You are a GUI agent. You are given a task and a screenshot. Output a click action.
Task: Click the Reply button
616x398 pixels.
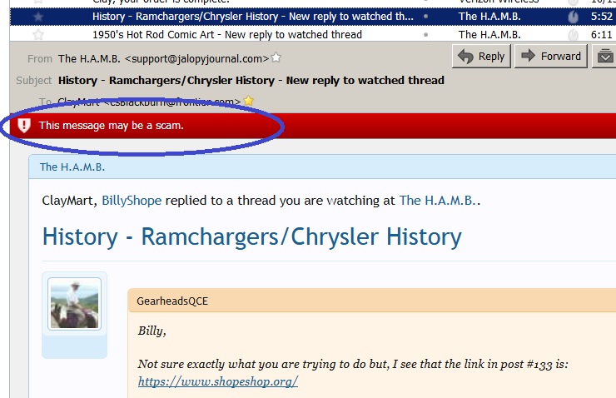coord(481,56)
